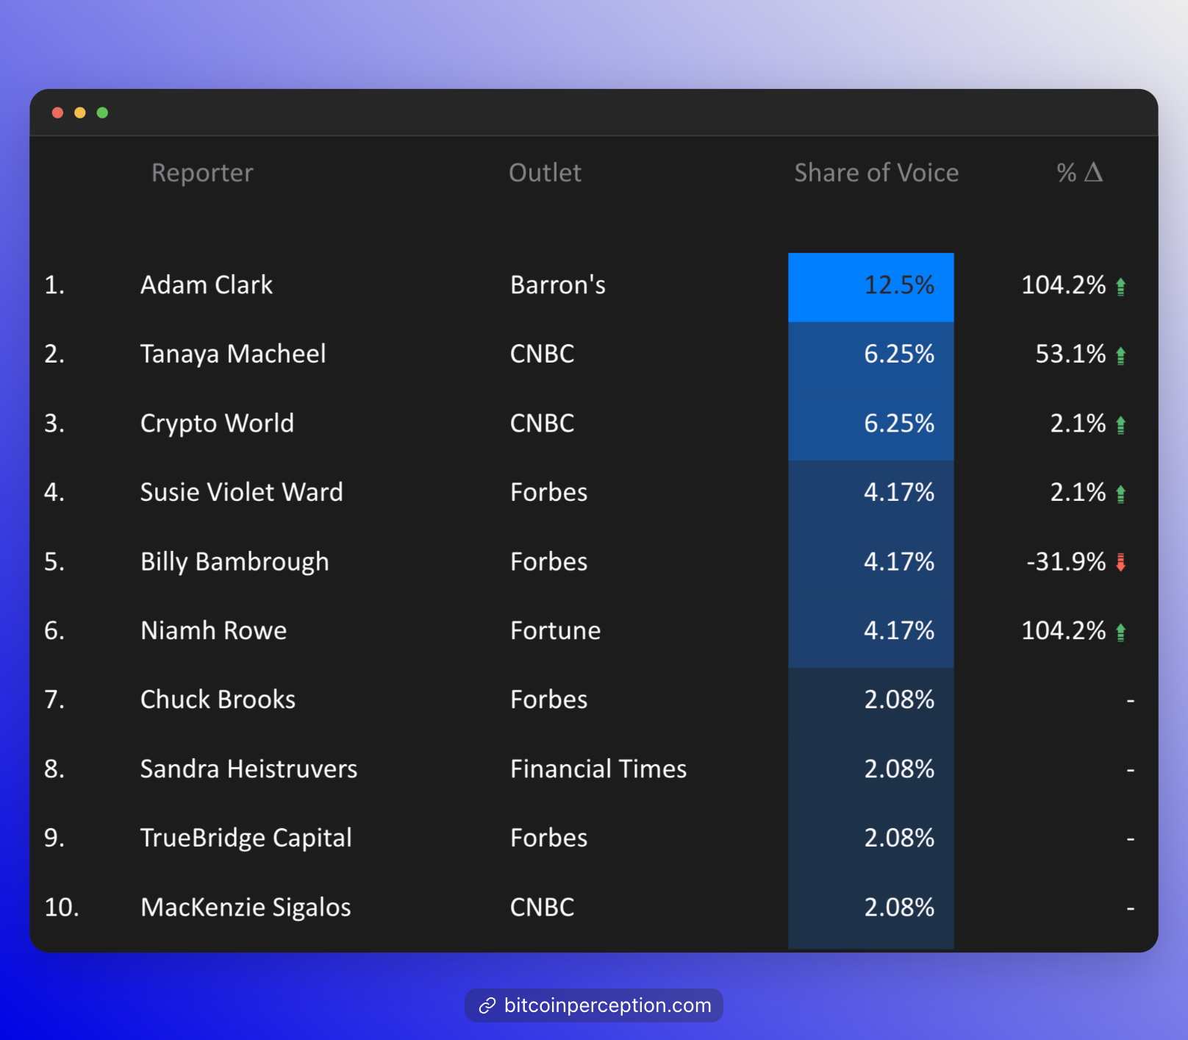The width and height of the screenshot is (1188, 1040).
Task: Click green up arrow beside Adam Clark's 104.2%
Action: tap(1120, 286)
